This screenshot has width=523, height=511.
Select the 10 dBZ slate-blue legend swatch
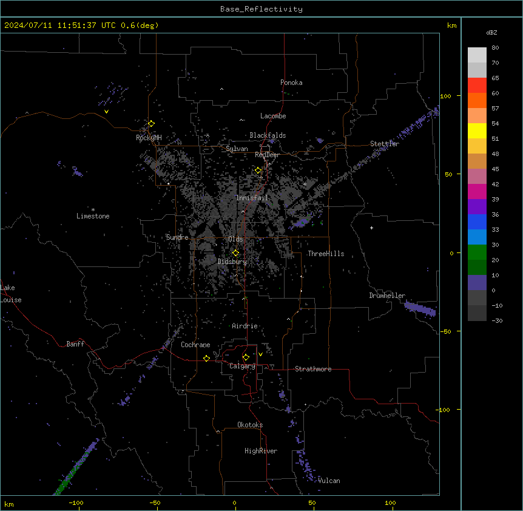477,283
